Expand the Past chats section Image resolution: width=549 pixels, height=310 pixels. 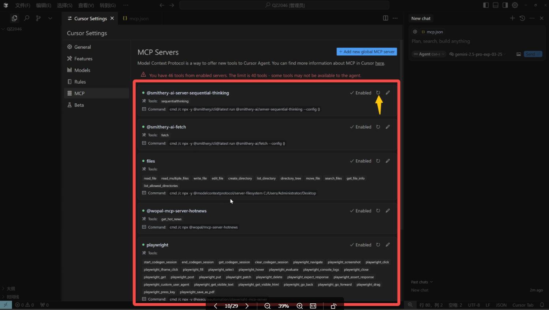tap(422, 282)
